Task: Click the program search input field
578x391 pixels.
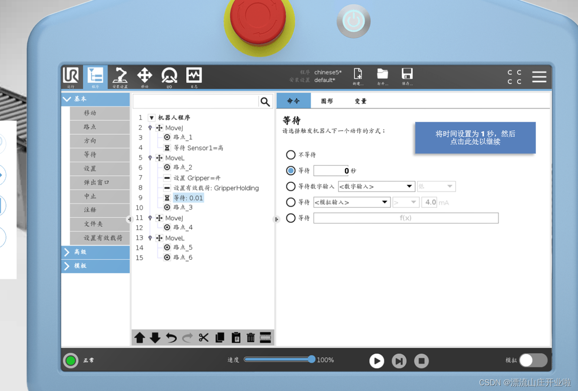Action: coord(196,101)
